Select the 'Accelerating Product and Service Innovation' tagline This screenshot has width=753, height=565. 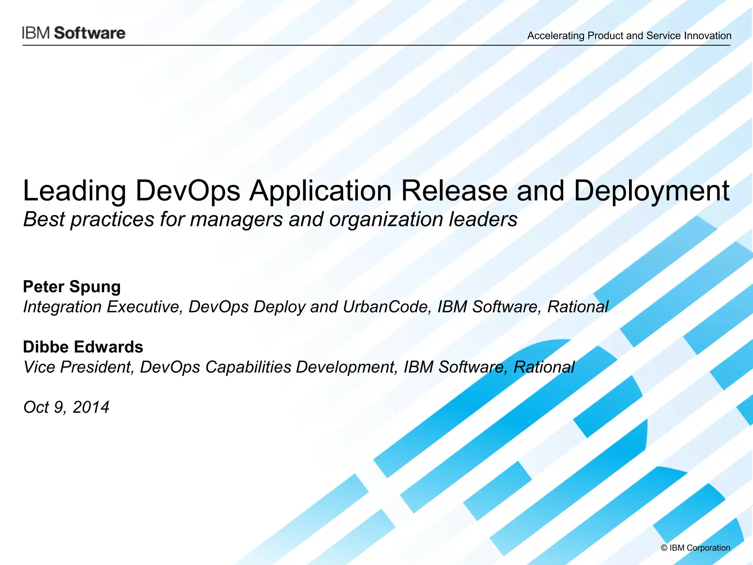click(629, 36)
